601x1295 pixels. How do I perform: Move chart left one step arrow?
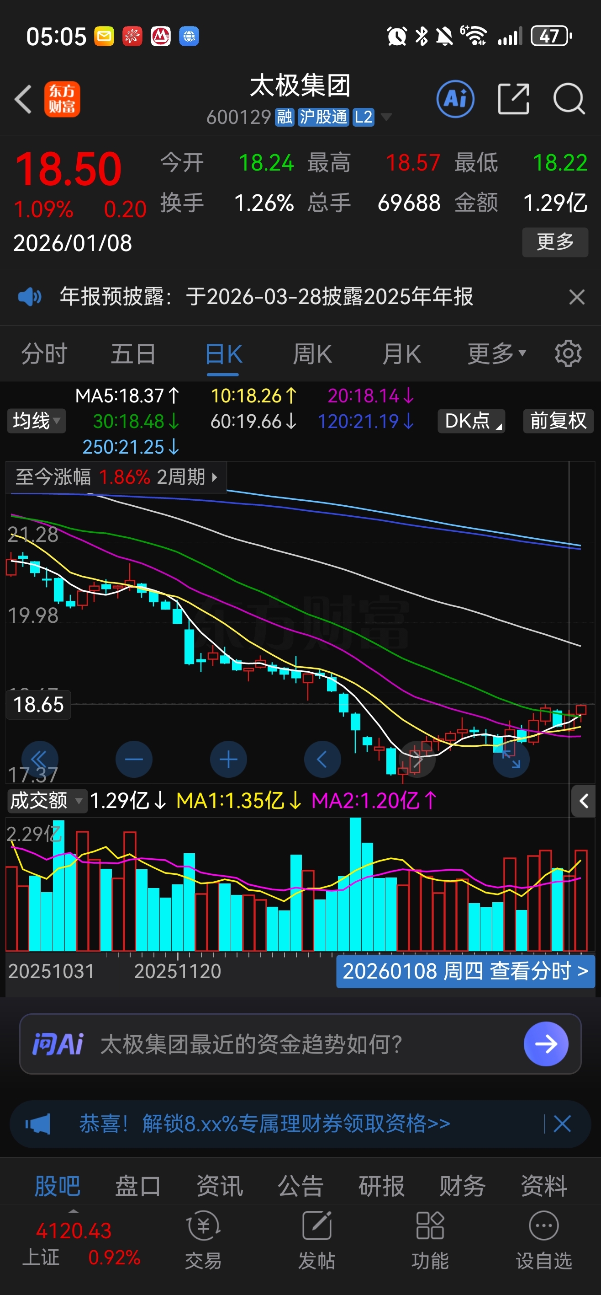click(x=322, y=759)
